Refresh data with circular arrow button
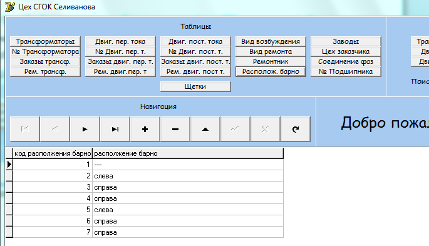429x246 pixels. click(x=296, y=129)
